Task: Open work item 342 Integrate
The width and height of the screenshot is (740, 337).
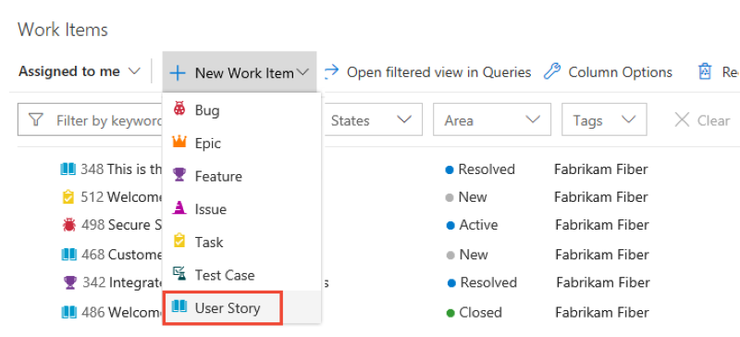Action: click(123, 282)
